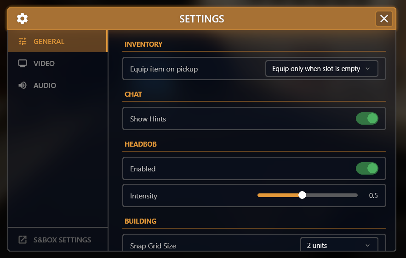This screenshot has height=258, width=406.
Task: Turn off the Headbob Enabled switch
Action: coord(367,169)
